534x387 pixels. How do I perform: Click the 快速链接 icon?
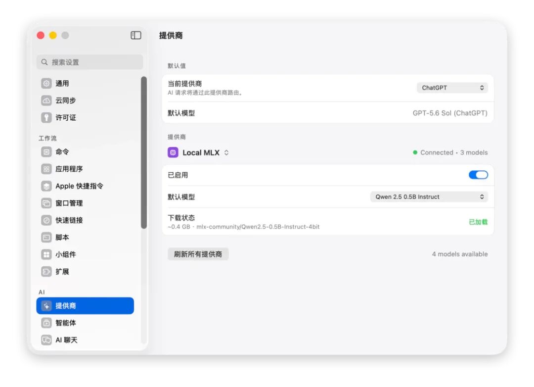pos(46,220)
